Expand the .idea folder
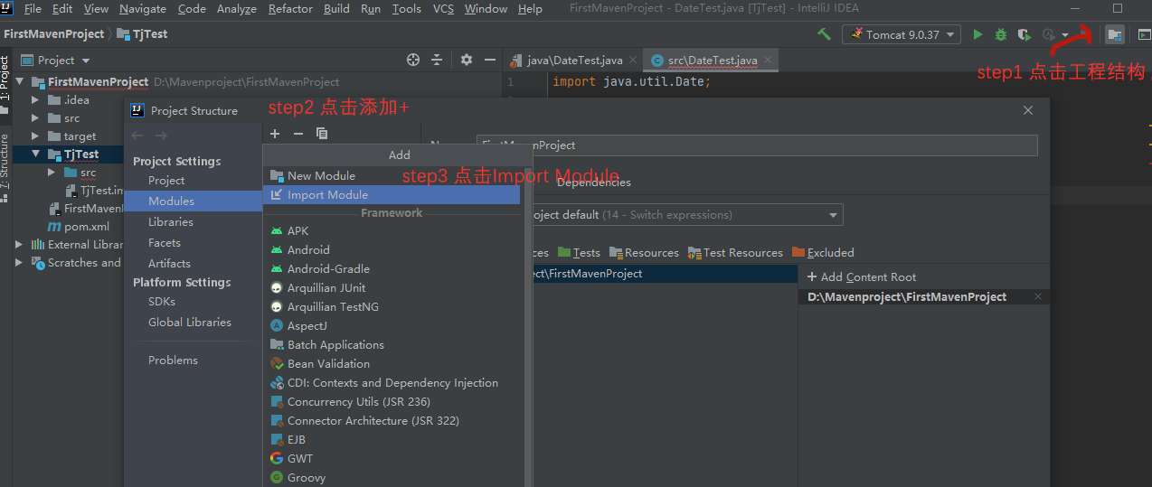 35,99
